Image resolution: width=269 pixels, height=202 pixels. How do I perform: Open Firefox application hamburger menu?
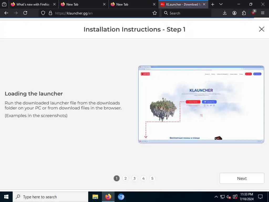(x=263, y=13)
